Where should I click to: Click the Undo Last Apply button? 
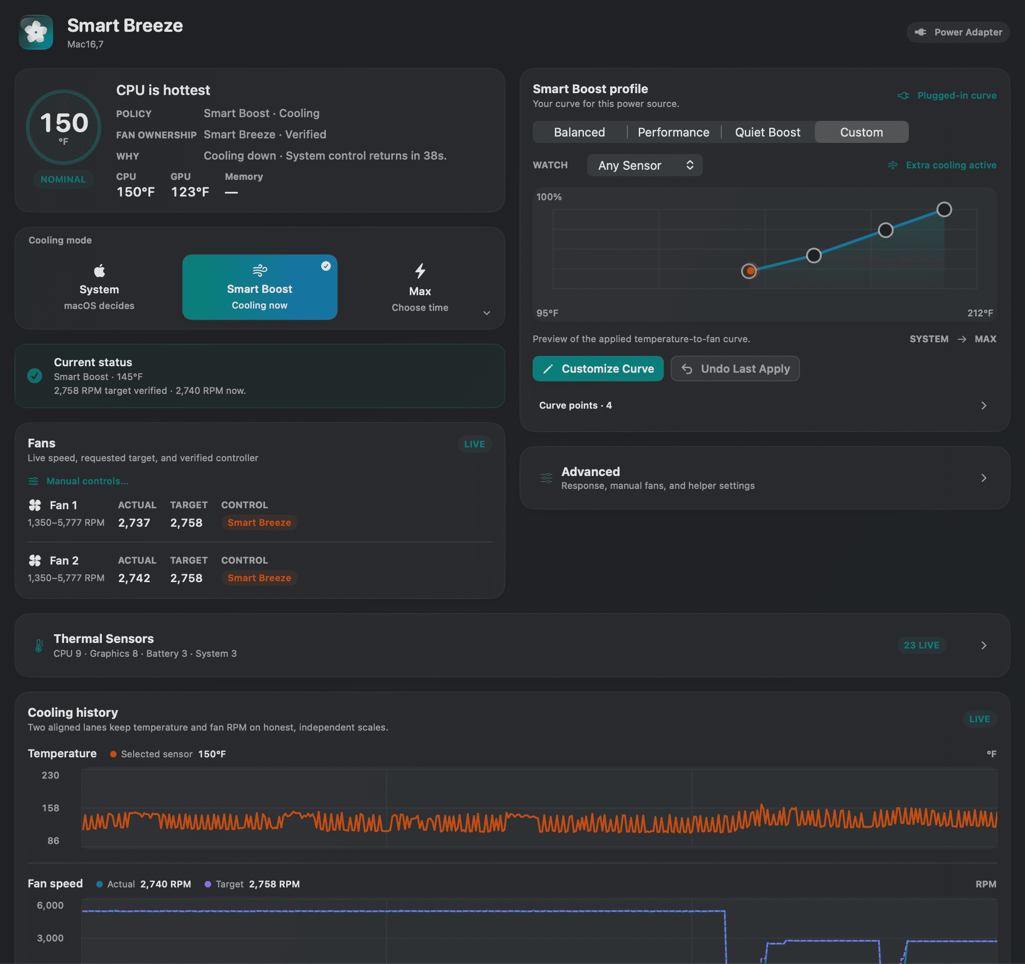coord(735,369)
